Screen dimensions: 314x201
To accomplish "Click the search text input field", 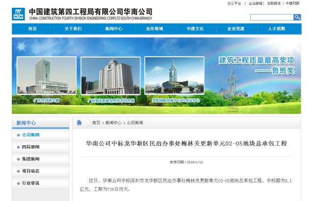I will coord(271,17).
